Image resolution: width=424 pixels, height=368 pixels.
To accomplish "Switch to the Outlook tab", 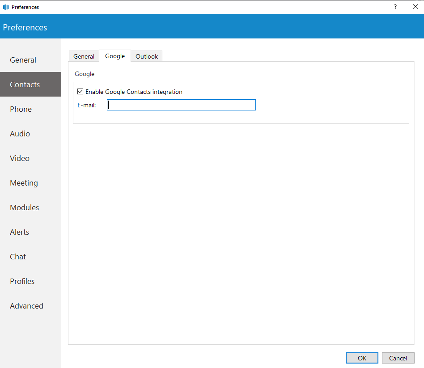I will 147,56.
